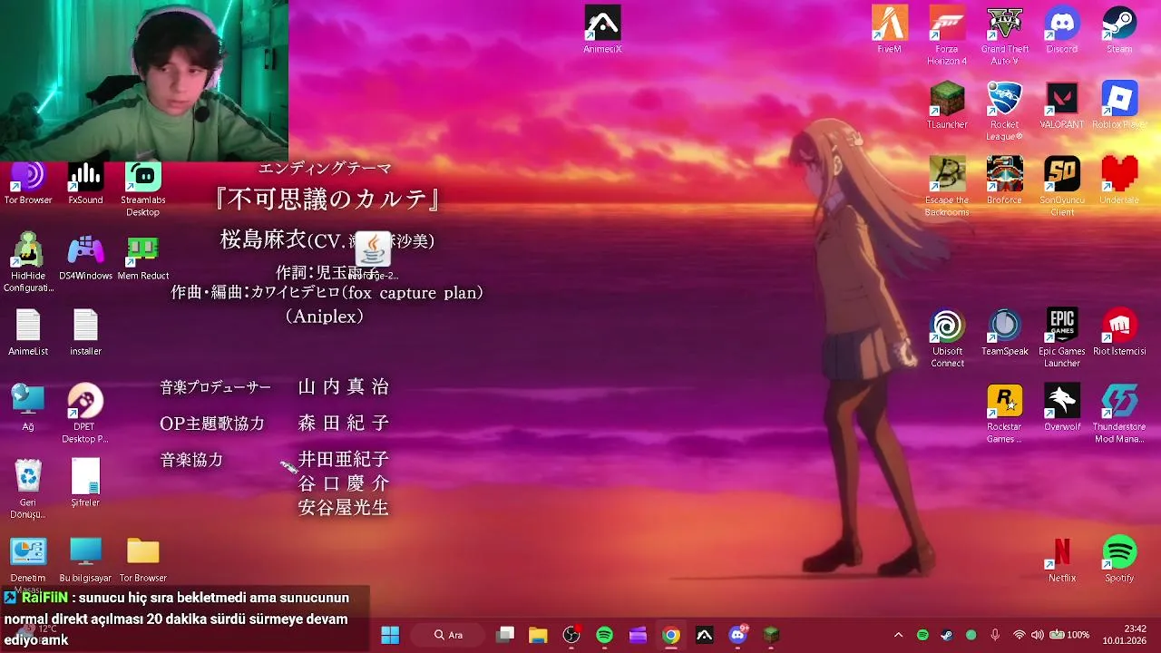Open the Windows Start menu
The image size is (1161, 653).
390,635
